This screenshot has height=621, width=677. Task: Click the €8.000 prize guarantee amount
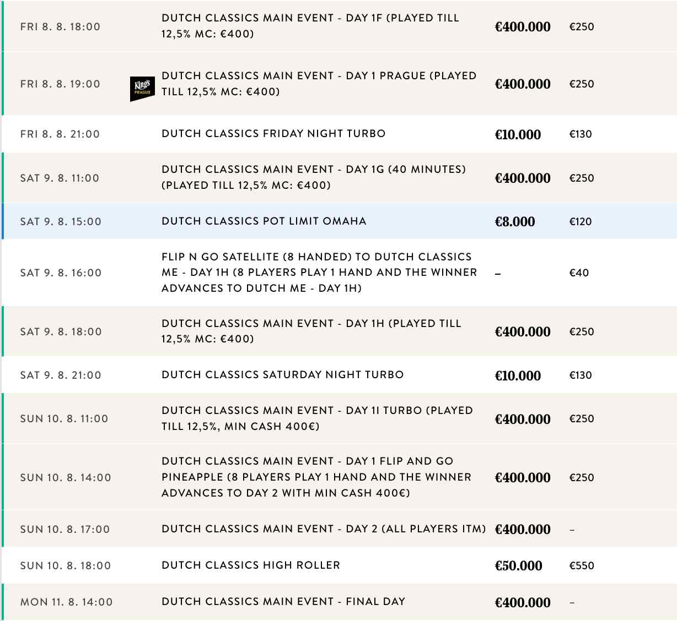tap(515, 222)
